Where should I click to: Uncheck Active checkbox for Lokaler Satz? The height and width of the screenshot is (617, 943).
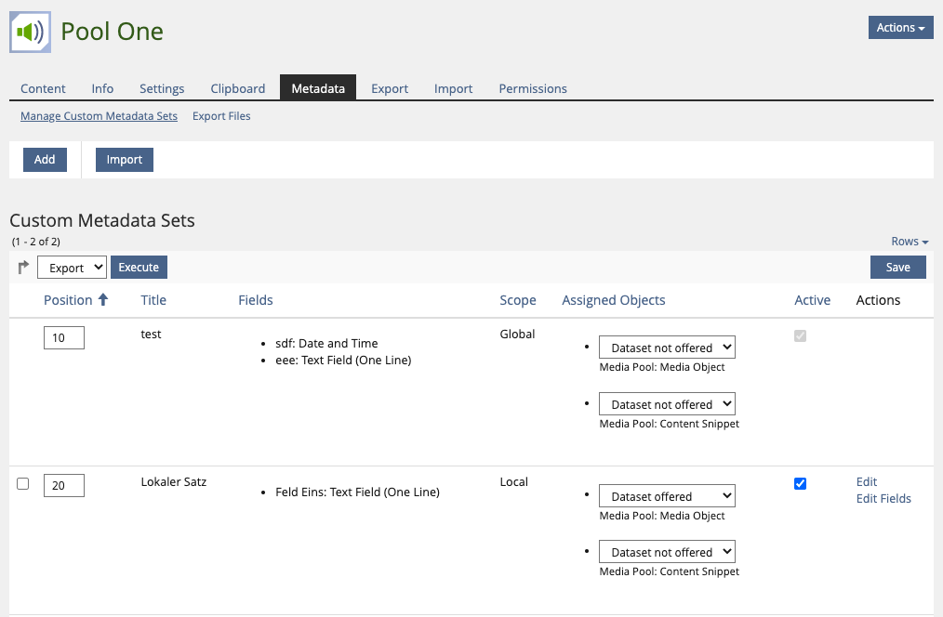click(800, 483)
